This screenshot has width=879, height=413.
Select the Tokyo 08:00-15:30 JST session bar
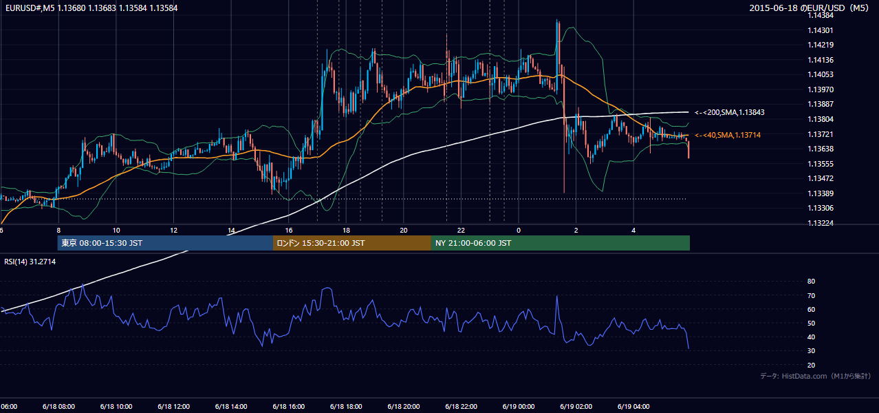pos(165,243)
